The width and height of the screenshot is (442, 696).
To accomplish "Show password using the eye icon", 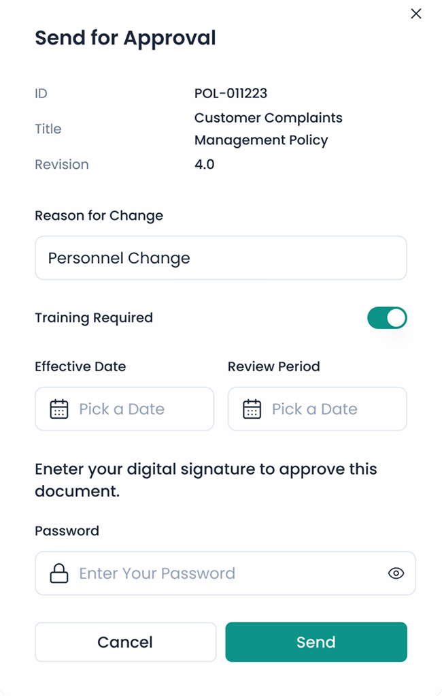I will (x=396, y=573).
